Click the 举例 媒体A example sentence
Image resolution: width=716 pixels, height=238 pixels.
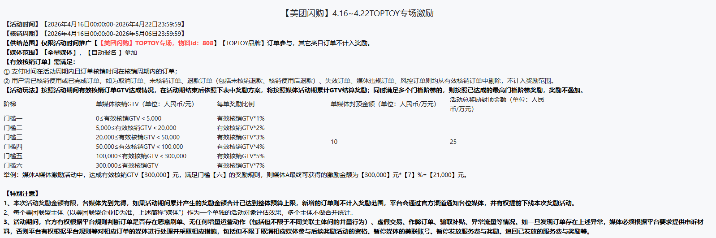click(x=235, y=175)
